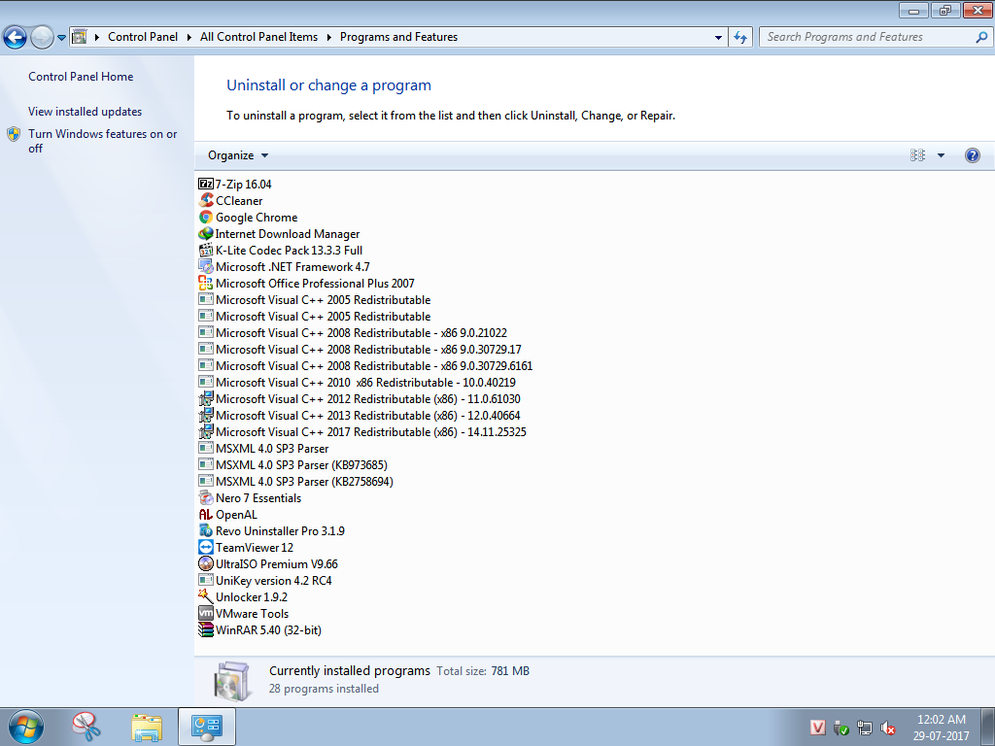This screenshot has width=995, height=746.
Task: Expand the arrow after All Control Panel Items
Action: (328, 38)
